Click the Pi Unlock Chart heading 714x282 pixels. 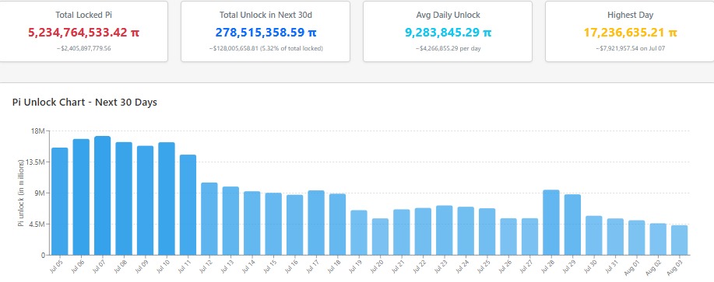pyautogui.click(x=85, y=103)
